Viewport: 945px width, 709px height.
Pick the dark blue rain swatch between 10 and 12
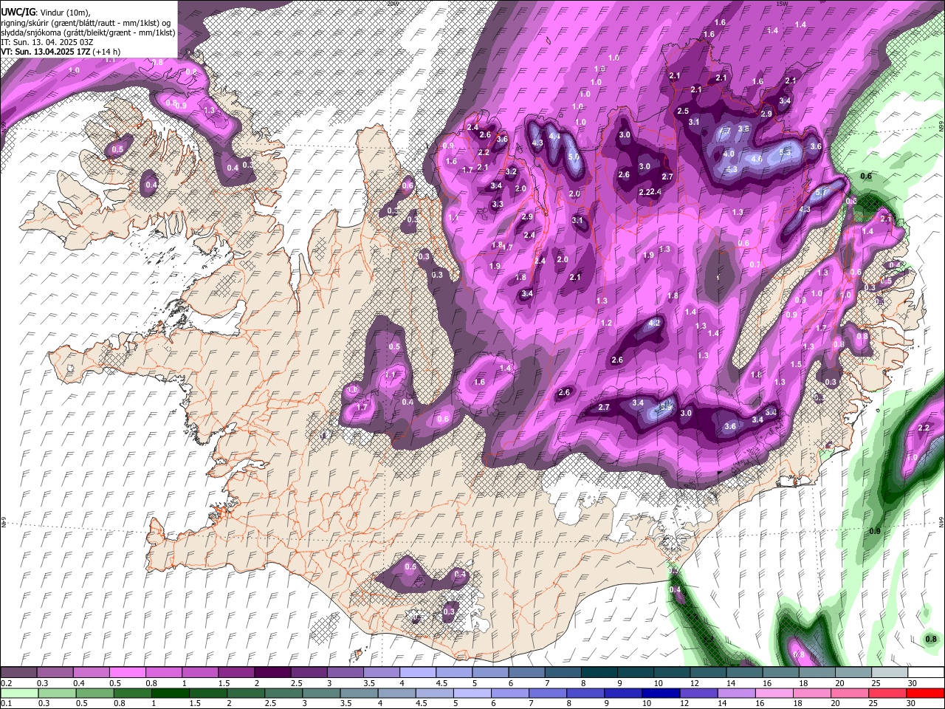coord(661,693)
